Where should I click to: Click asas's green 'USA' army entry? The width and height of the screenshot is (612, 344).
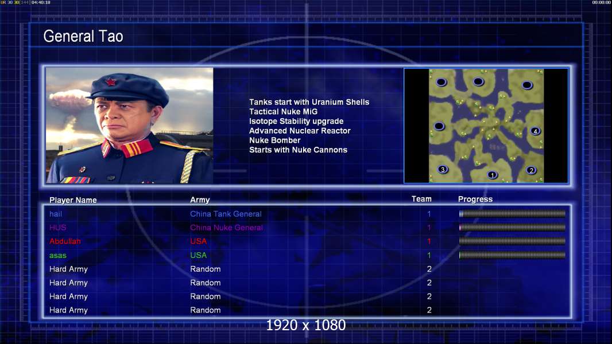click(198, 255)
